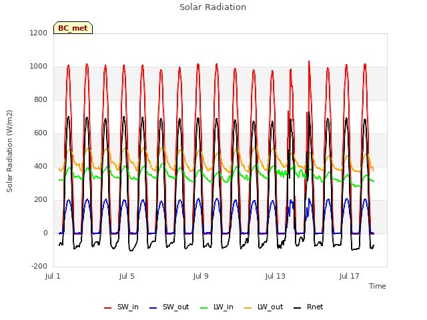Click the Jul 17 x-axis label
The image size is (427, 320).
tap(350, 276)
